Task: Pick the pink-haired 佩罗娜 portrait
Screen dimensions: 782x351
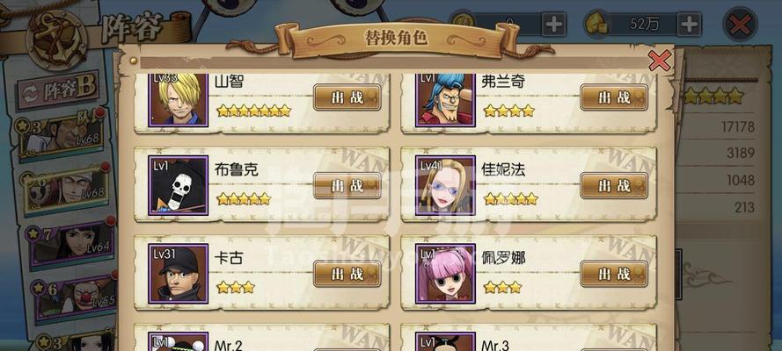Action: click(x=445, y=274)
